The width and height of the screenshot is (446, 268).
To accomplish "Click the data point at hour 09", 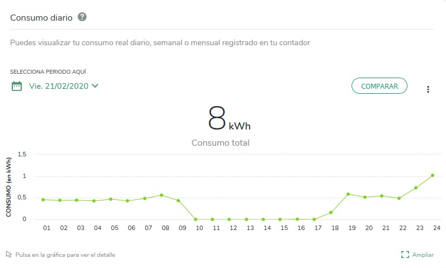I will pos(178,200).
